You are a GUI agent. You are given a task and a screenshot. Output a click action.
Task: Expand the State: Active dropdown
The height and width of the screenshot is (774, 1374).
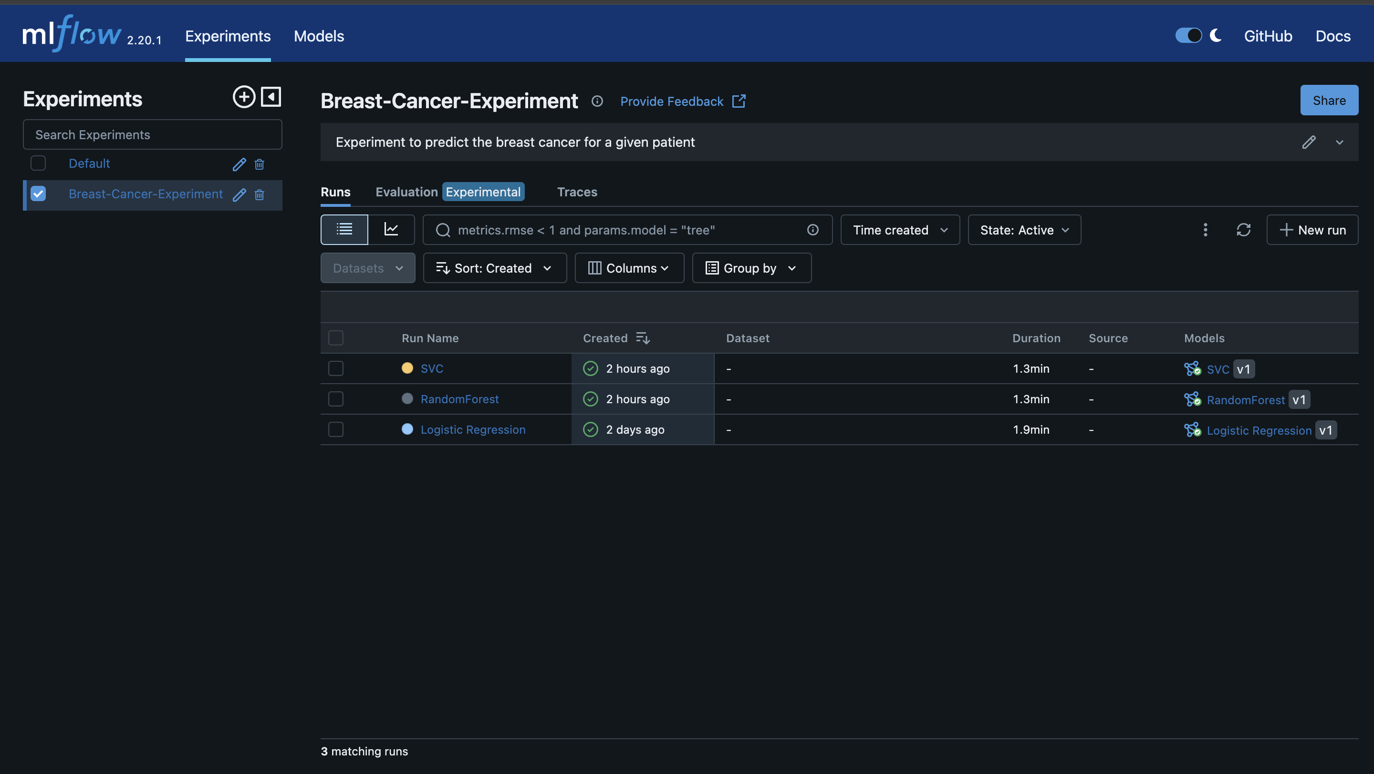tap(1024, 230)
